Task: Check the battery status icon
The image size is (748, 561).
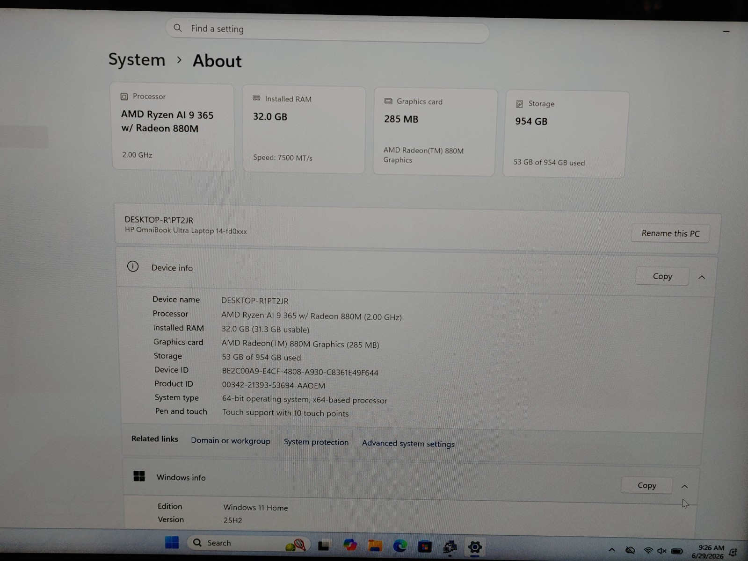Action: click(x=677, y=551)
